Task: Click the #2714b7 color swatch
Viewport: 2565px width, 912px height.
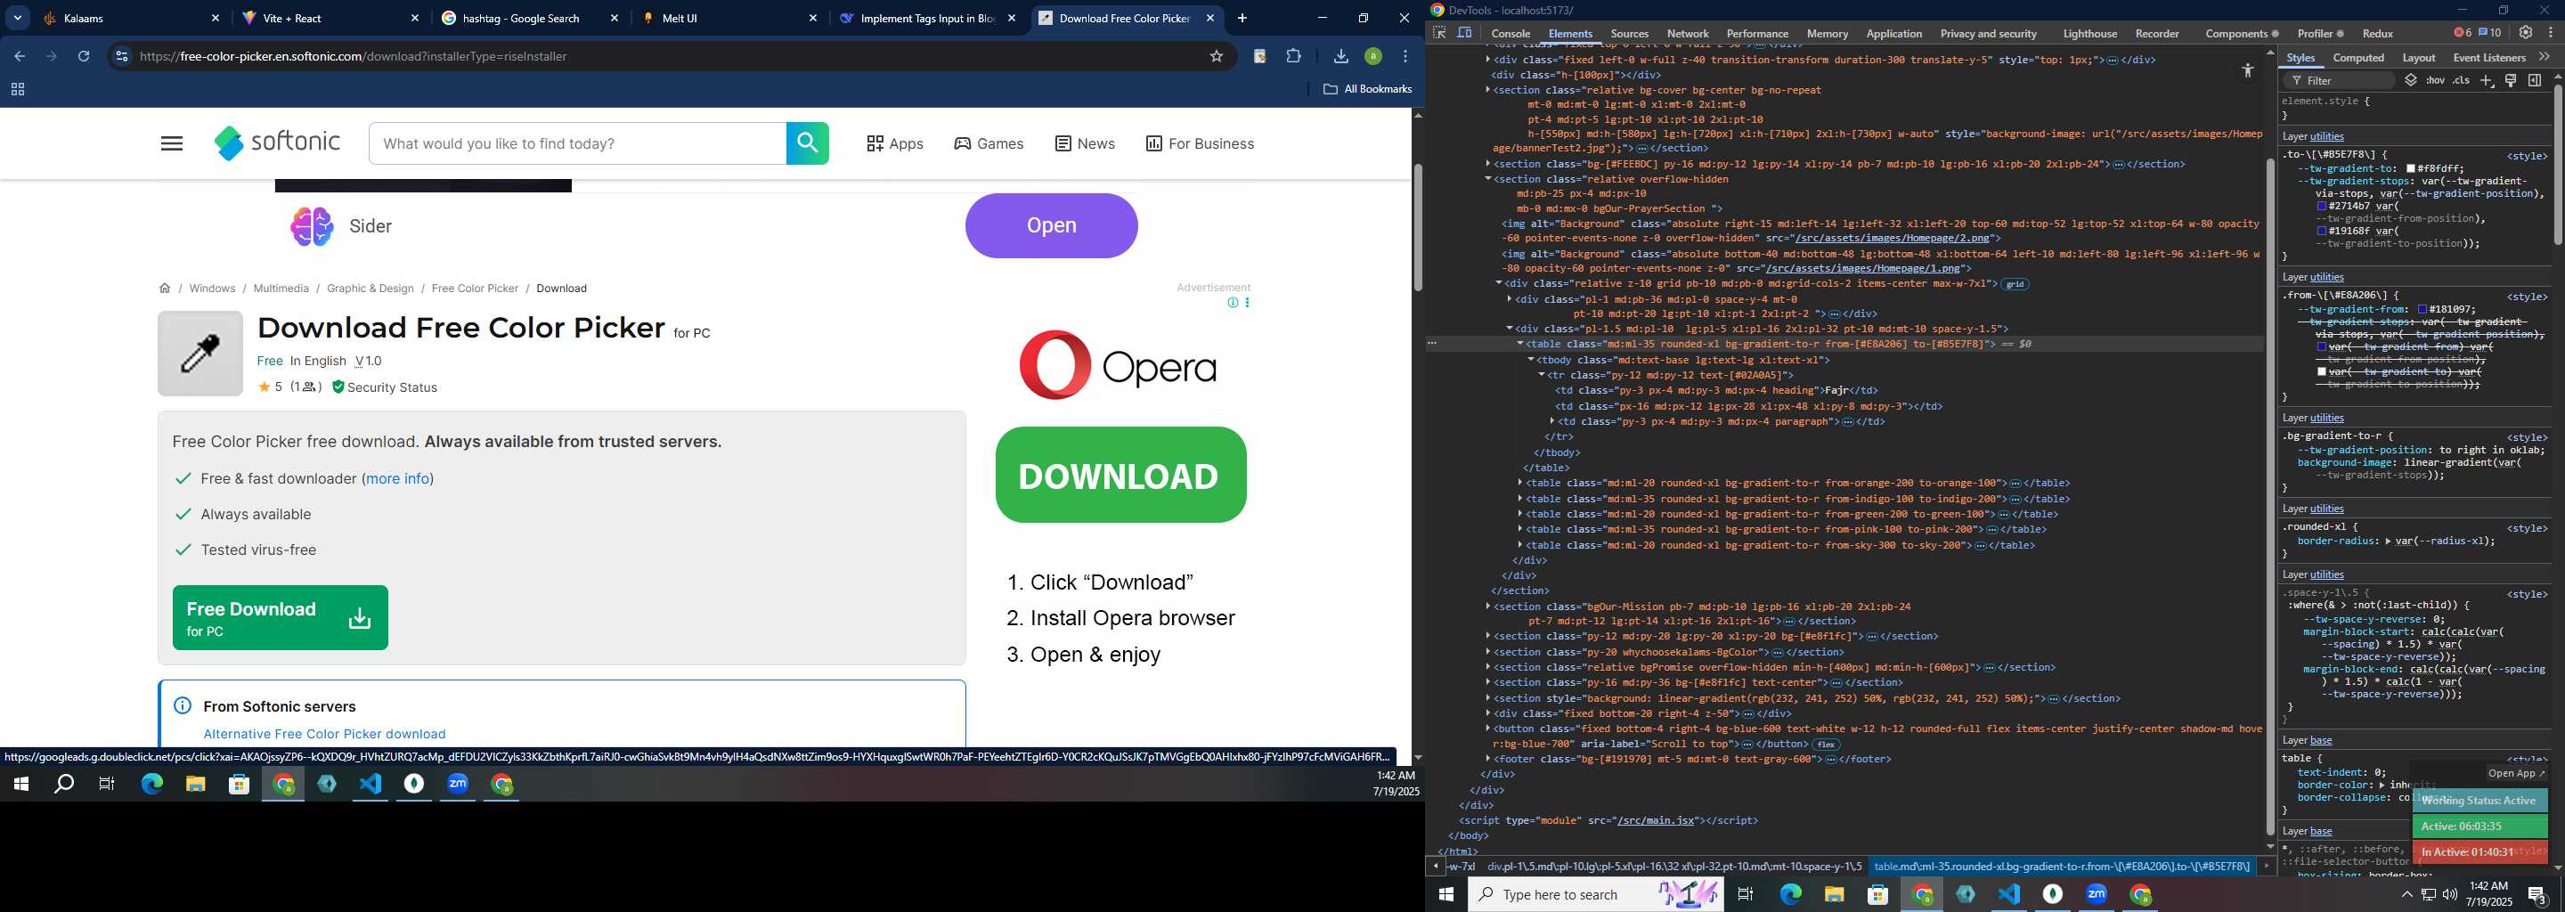Action: tap(2322, 206)
